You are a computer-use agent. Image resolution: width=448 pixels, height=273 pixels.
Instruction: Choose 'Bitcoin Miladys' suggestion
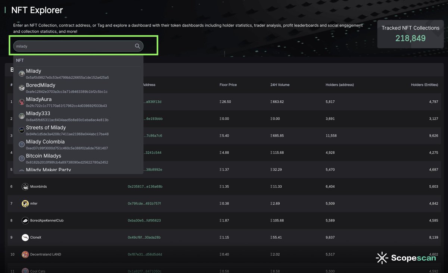pos(78,159)
